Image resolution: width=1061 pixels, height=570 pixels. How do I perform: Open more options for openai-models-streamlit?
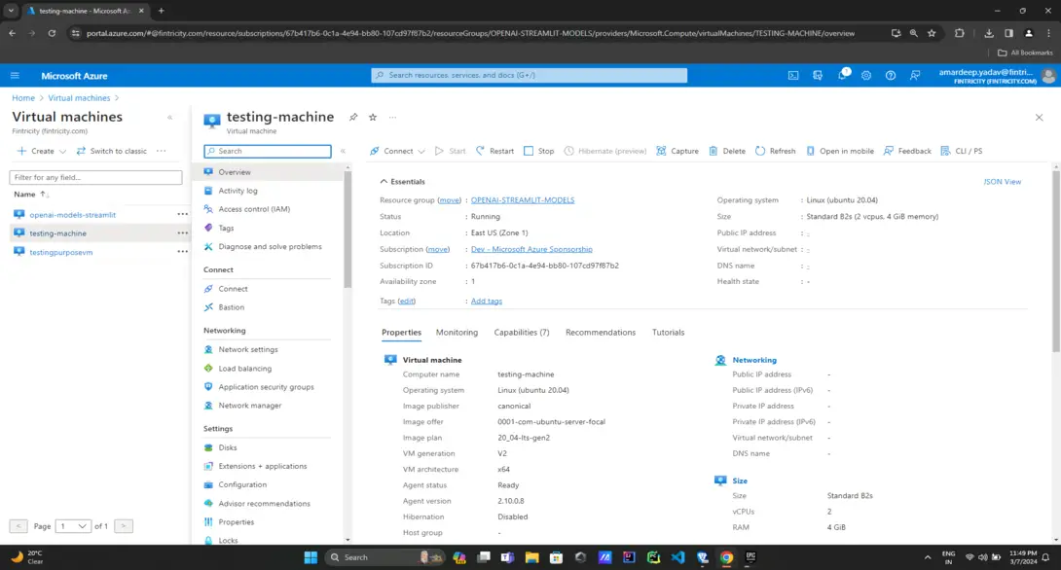183,214
